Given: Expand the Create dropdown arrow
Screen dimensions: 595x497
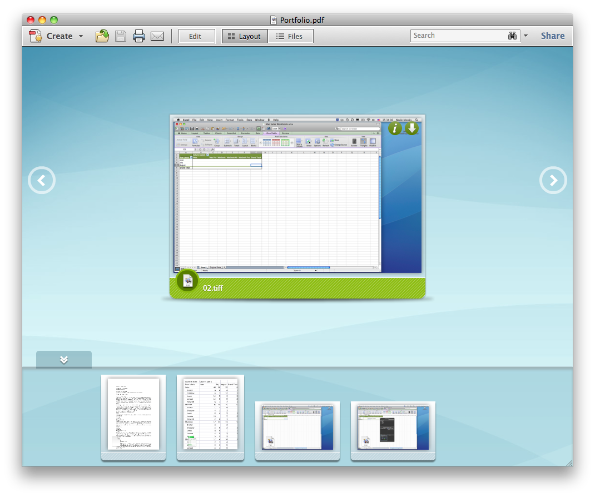Looking at the screenshot, I should click(x=81, y=36).
